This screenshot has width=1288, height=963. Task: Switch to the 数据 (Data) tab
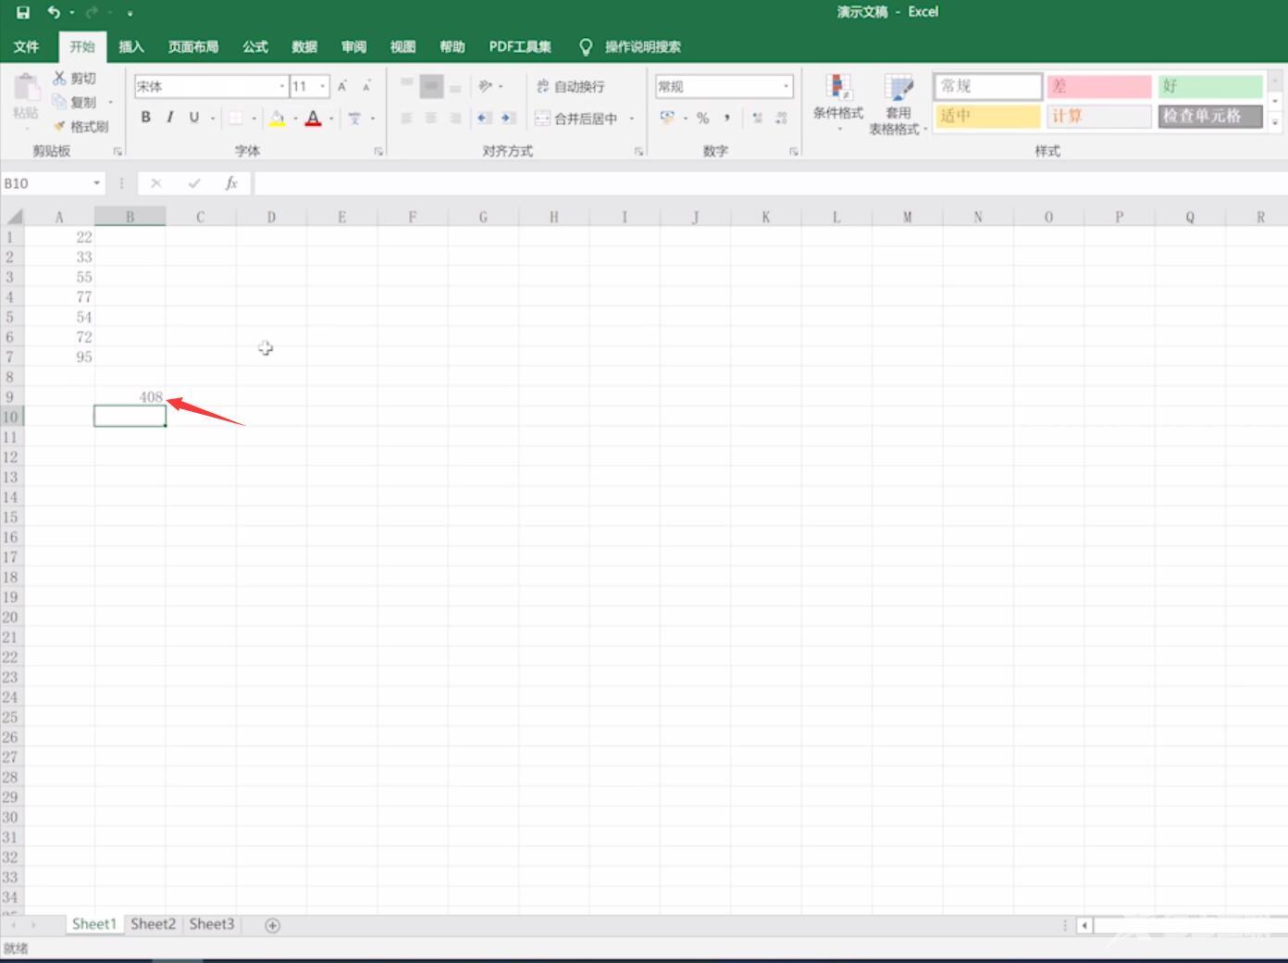pyautogui.click(x=304, y=46)
